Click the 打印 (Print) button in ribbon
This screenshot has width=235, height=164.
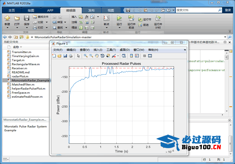coord(38,28)
